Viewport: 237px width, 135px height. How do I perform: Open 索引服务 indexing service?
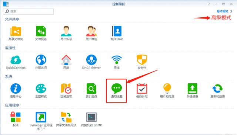[91, 89]
